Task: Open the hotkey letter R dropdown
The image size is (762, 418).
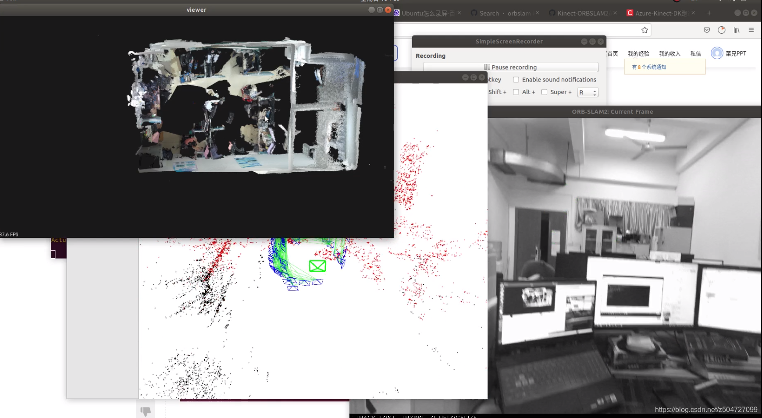Action: point(588,92)
